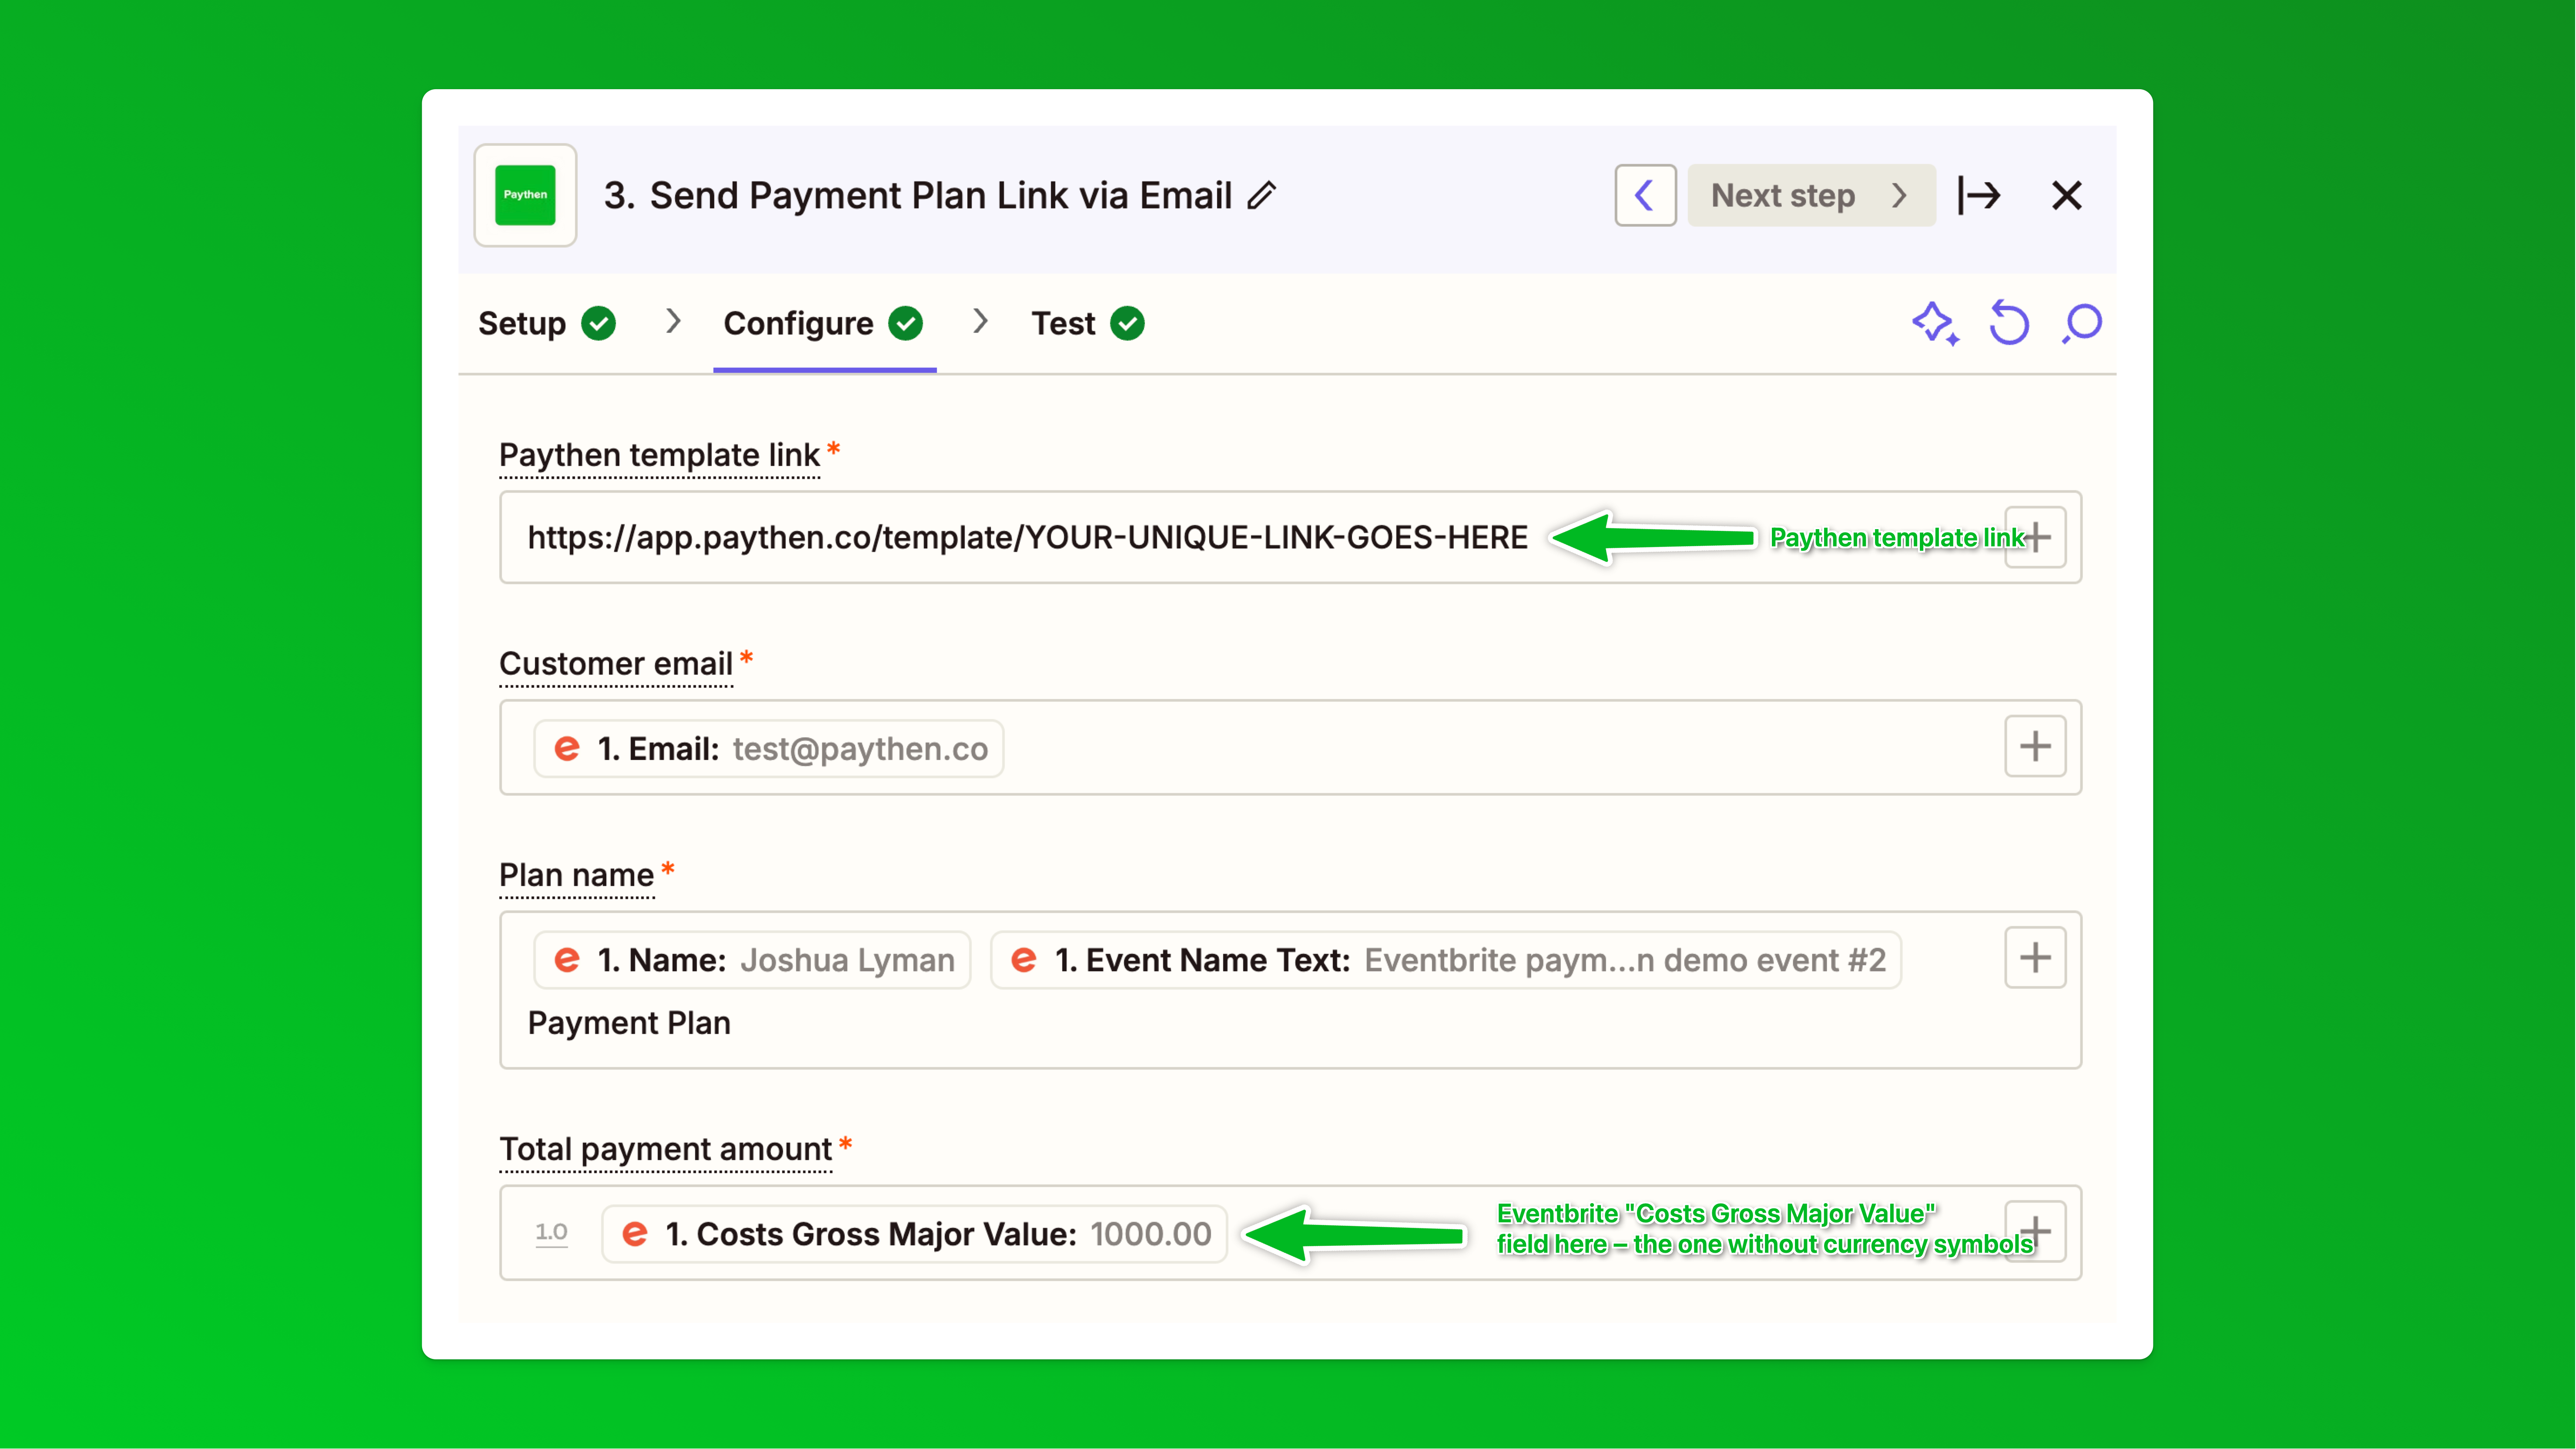Image resolution: width=2576 pixels, height=1449 pixels.
Task: Click the pencil icon to rename step
Action: pyautogui.click(x=1262, y=195)
